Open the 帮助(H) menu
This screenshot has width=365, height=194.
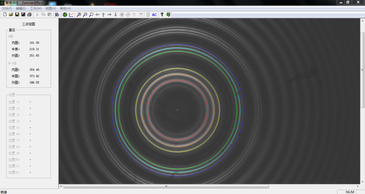point(65,9)
